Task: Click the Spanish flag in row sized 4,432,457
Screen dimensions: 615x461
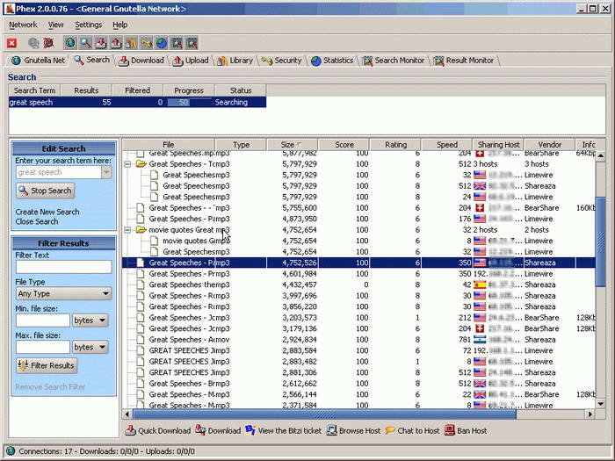Action: click(480, 285)
